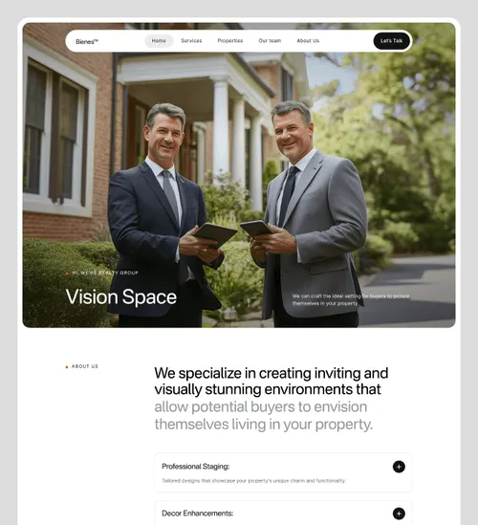The image size is (478, 525).
Task: Expand Professional Staging with its plus icon
Action: [x=399, y=467]
